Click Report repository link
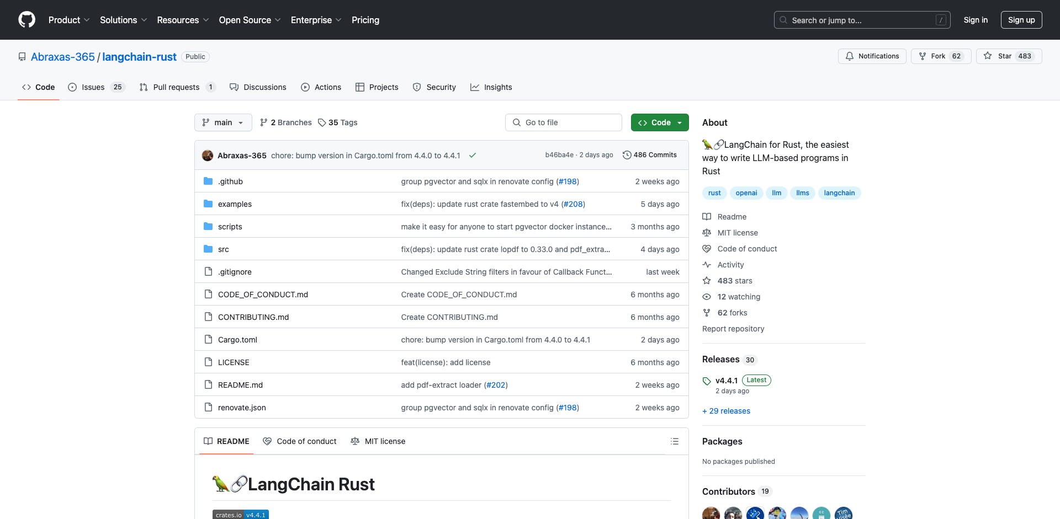 (733, 329)
